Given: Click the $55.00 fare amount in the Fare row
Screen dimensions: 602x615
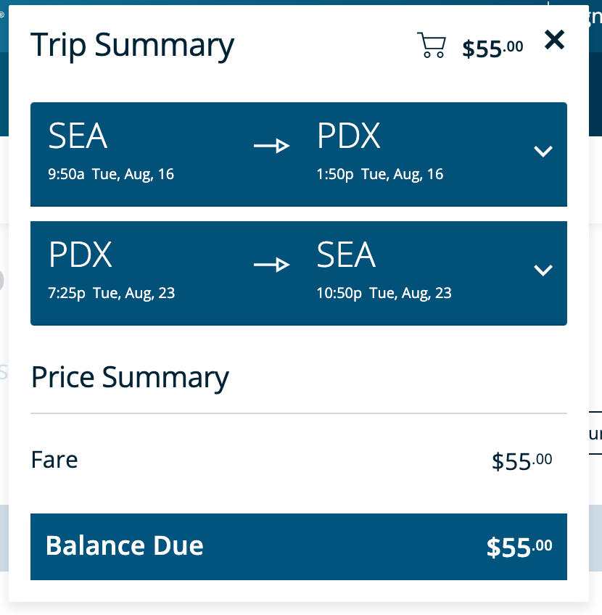Looking at the screenshot, I should click(x=521, y=461).
